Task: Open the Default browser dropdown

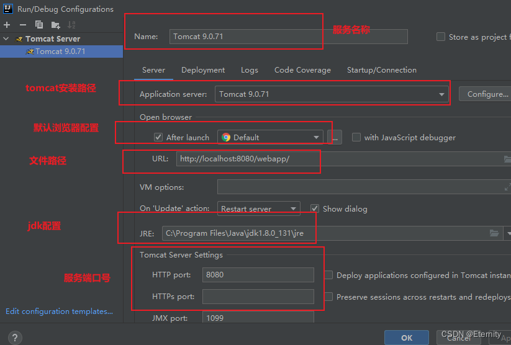Action: [270, 137]
